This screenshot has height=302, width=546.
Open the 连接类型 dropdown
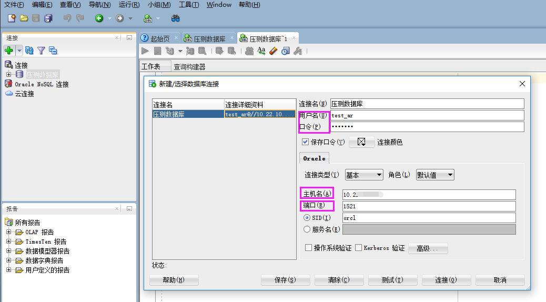(363, 175)
